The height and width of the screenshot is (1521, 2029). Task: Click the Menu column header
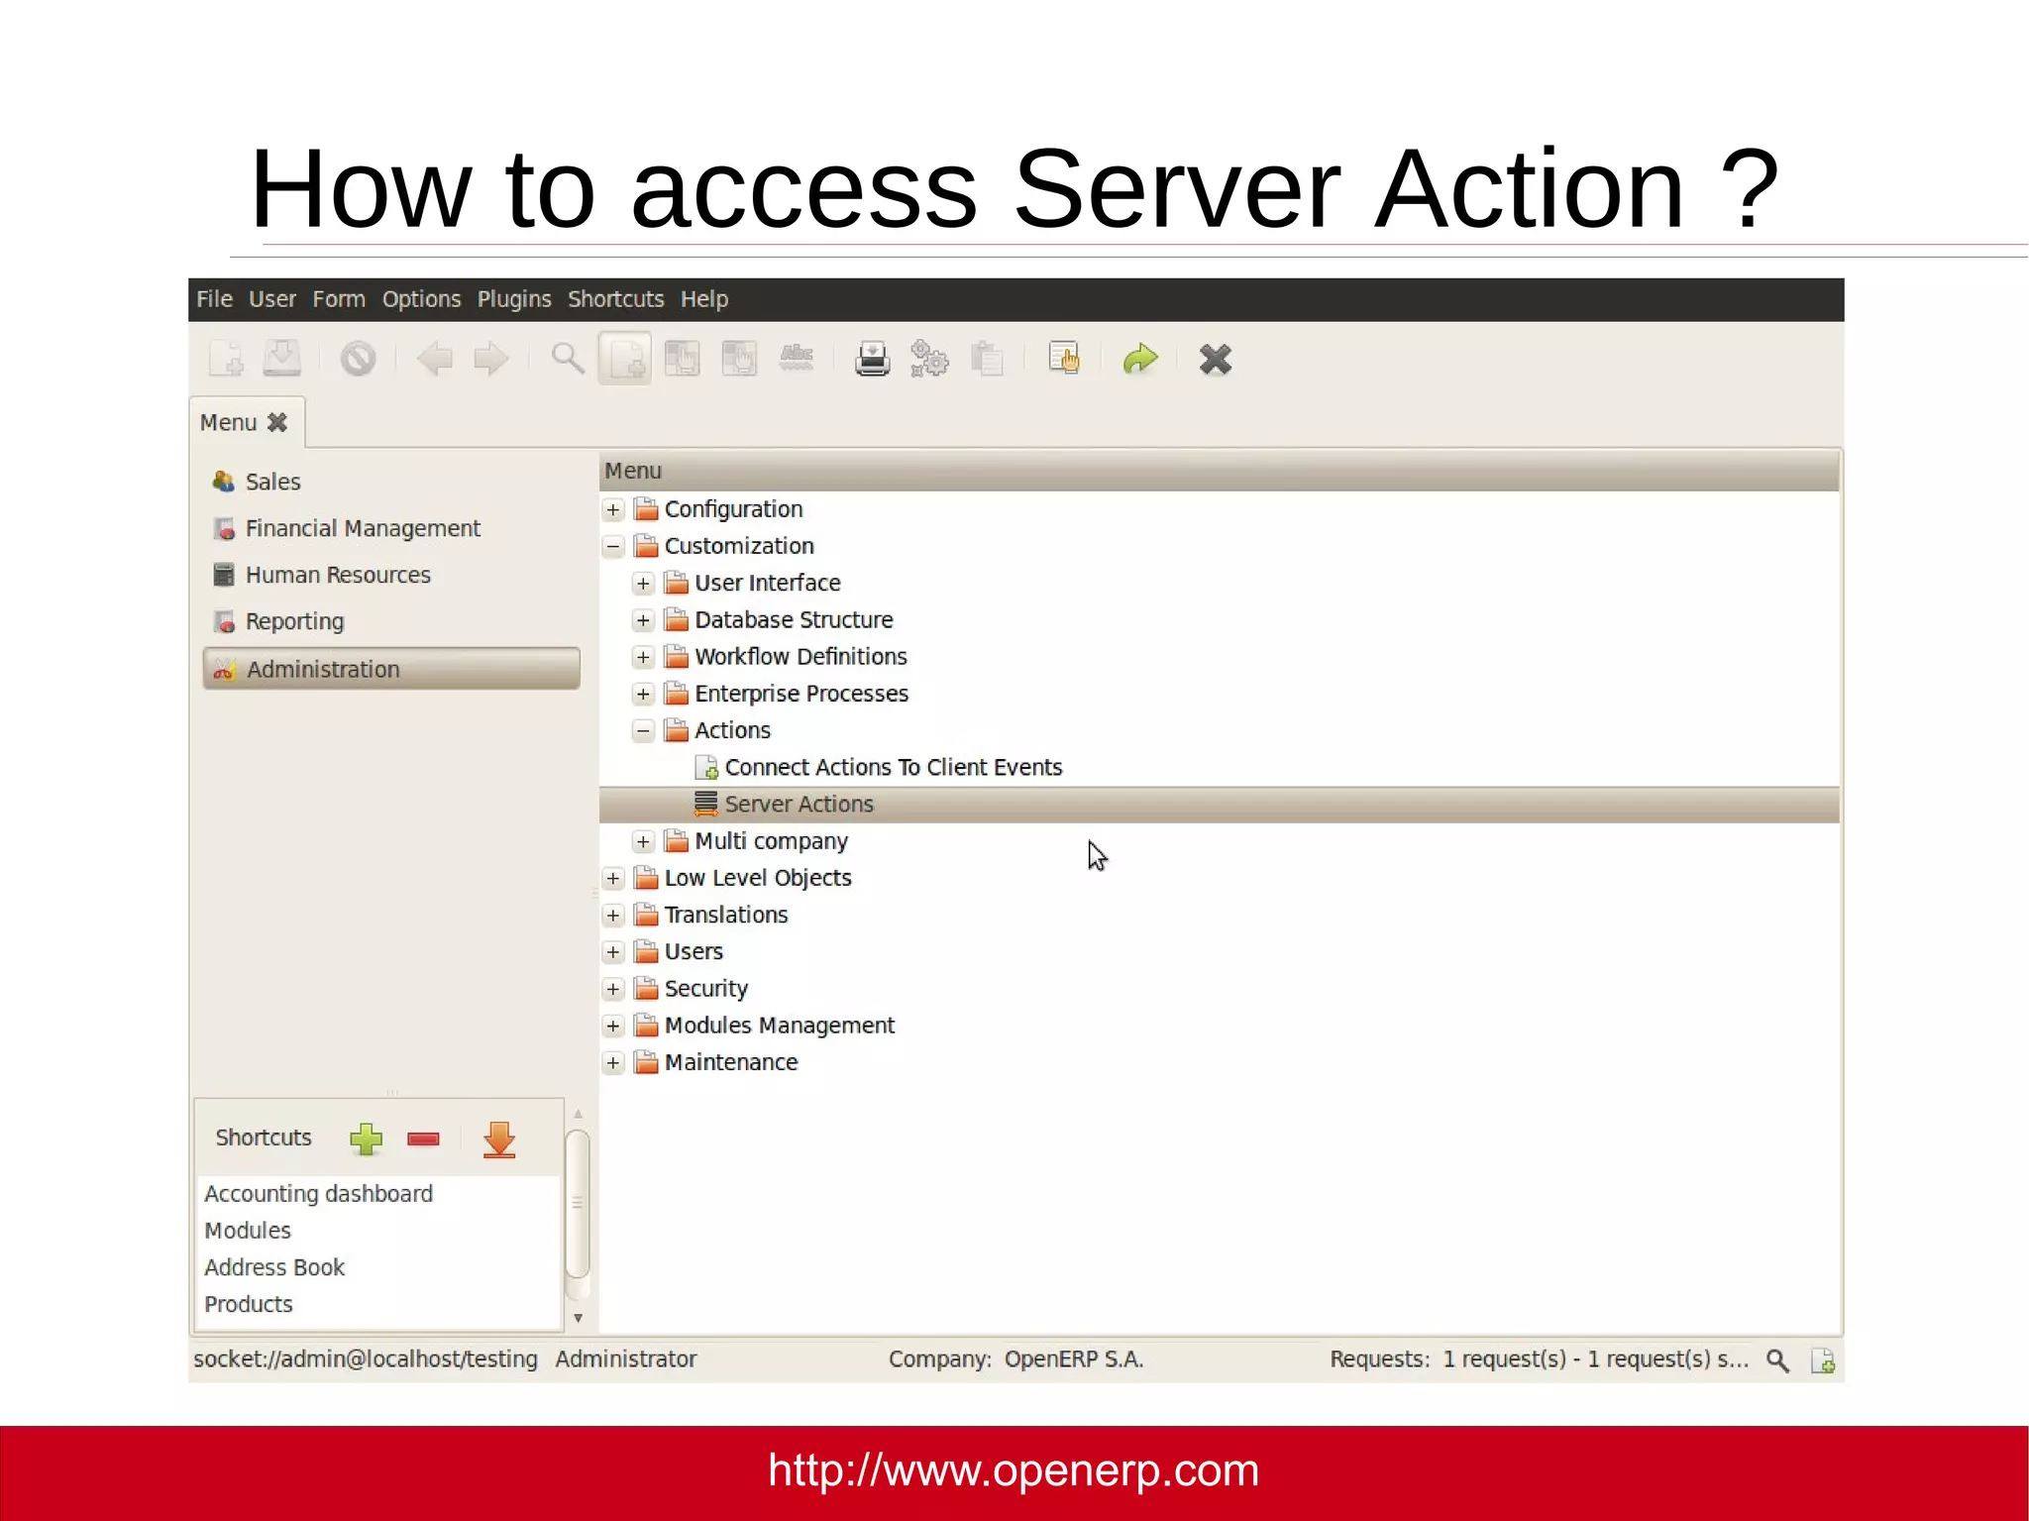tap(1220, 471)
